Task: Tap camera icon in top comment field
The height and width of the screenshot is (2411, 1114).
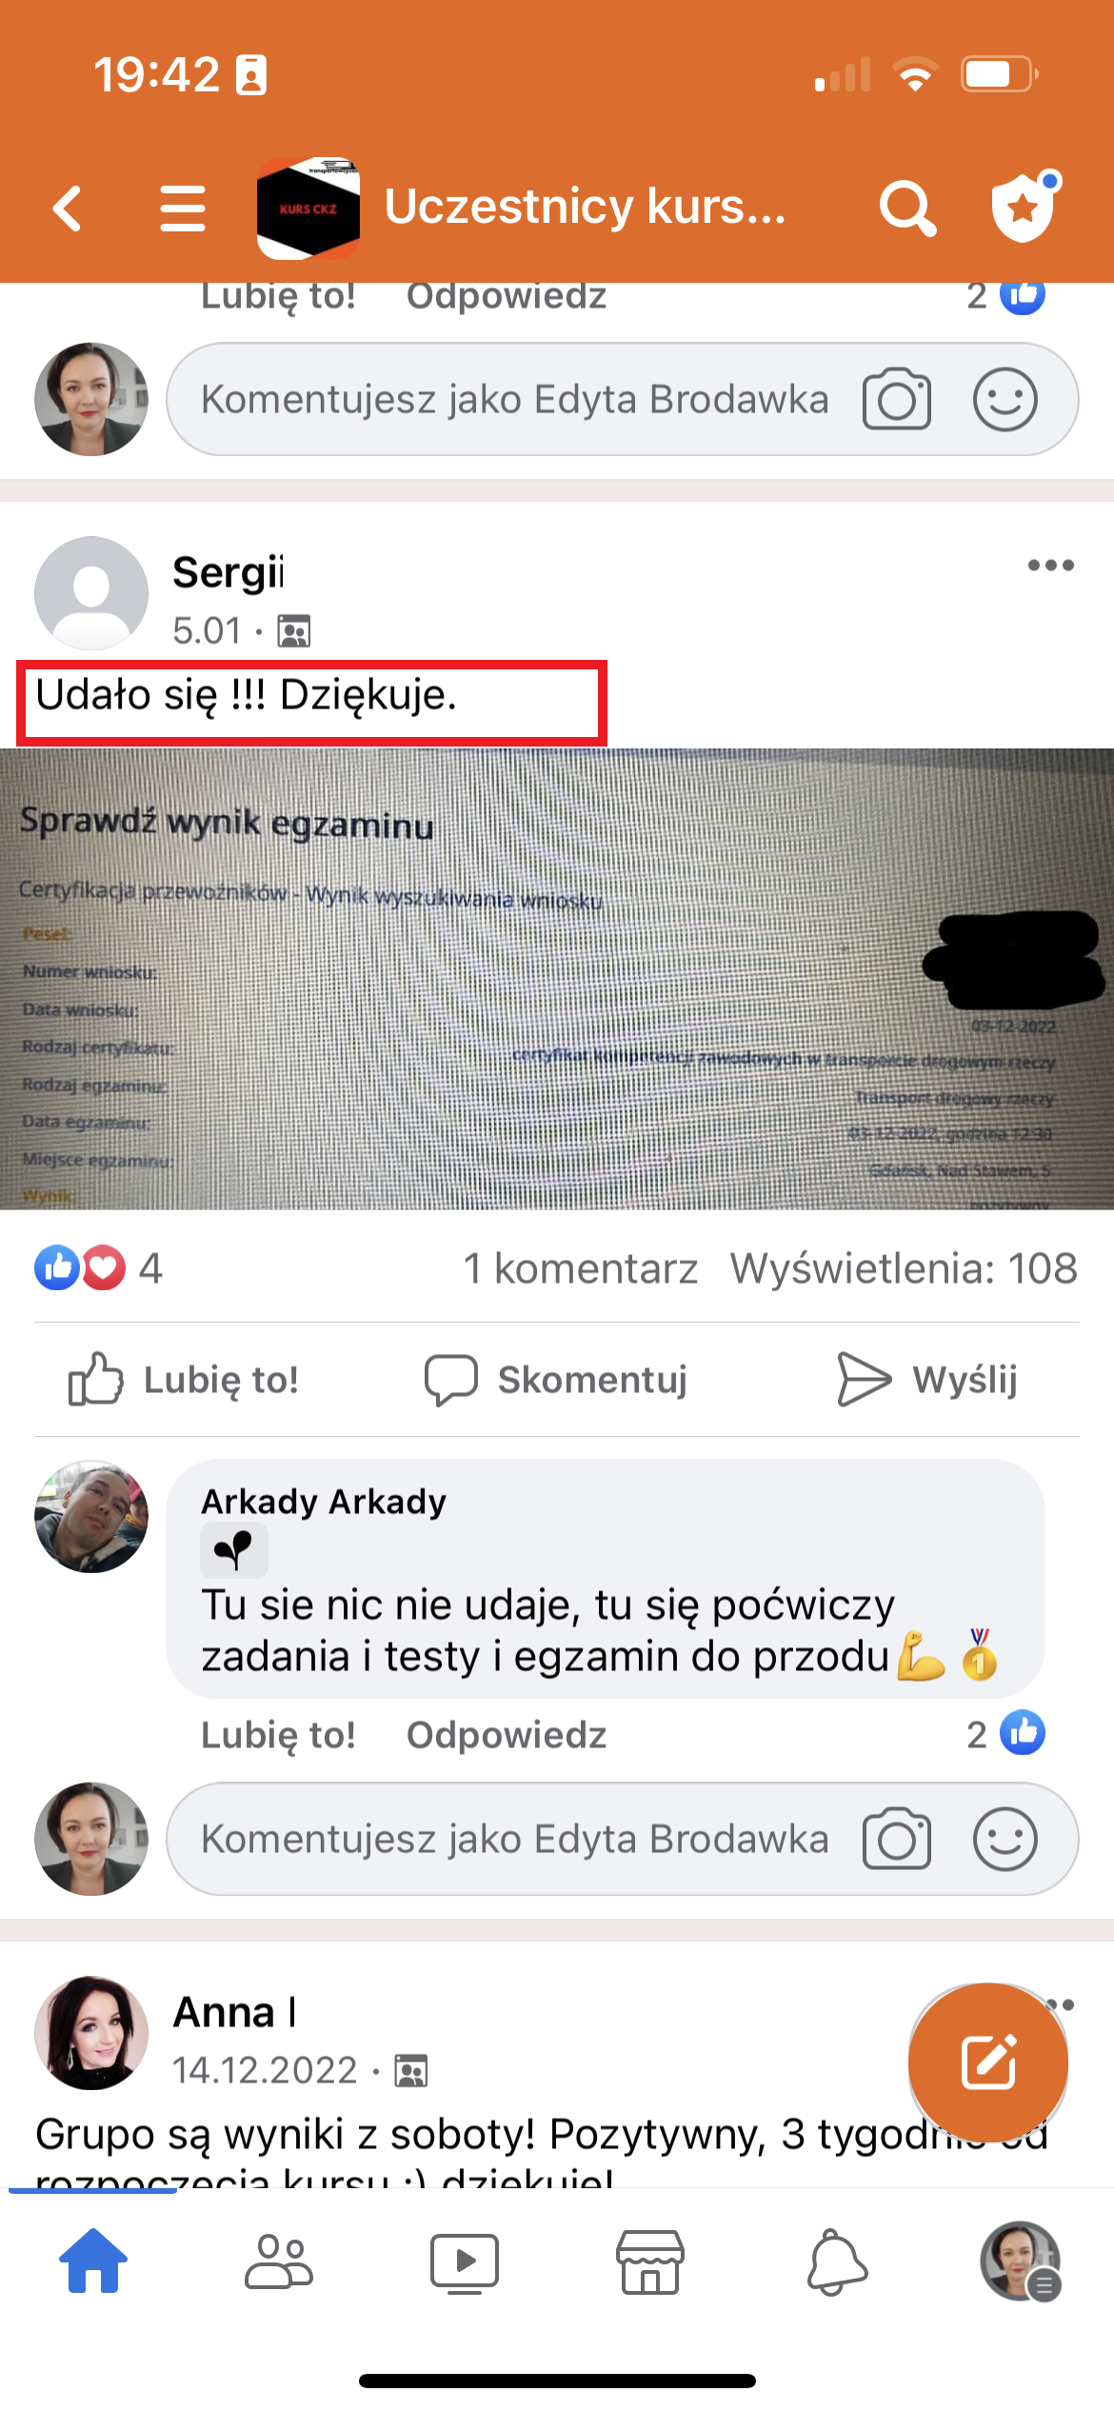Action: [896, 399]
